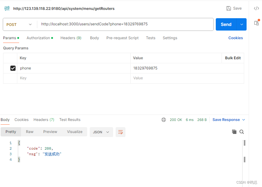Open the JSON format dropdown
Image resolution: width=262 pixels, height=187 pixels.
pyautogui.click(x=101, y=132)
